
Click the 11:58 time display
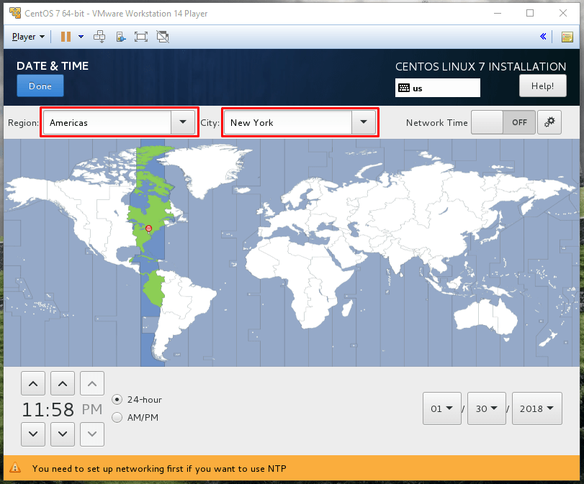[x=48, y=410]
